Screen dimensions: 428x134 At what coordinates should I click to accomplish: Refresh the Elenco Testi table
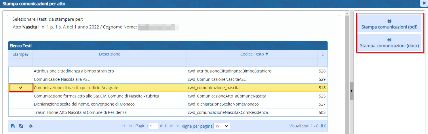point(21,126)
